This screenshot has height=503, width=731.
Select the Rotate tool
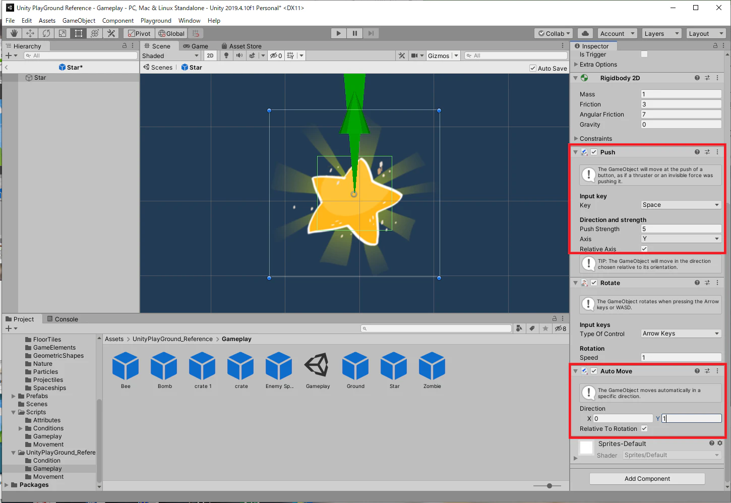[46, 33]
